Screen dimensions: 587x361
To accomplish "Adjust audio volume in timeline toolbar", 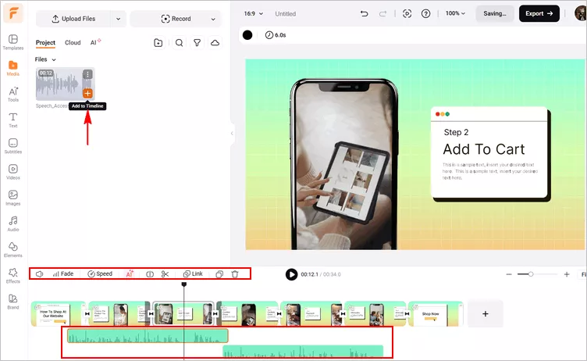I will point(39,274).
